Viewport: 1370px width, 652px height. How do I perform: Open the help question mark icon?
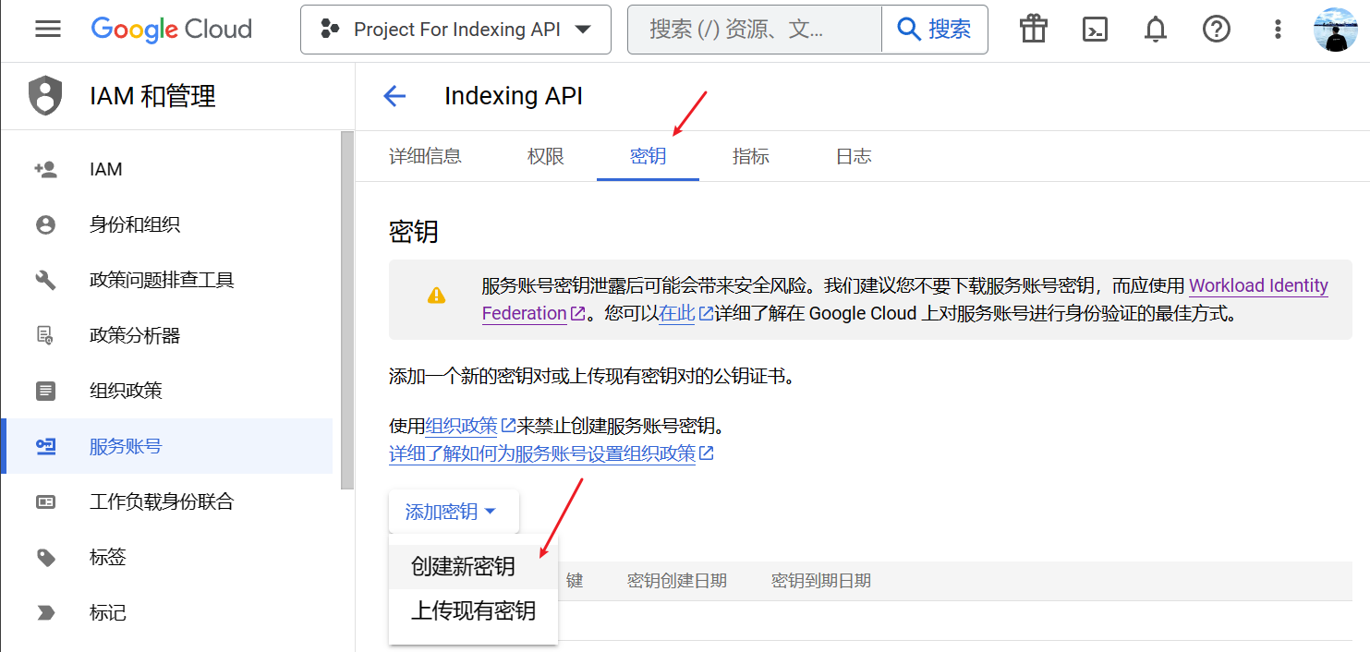(1216, 30)
